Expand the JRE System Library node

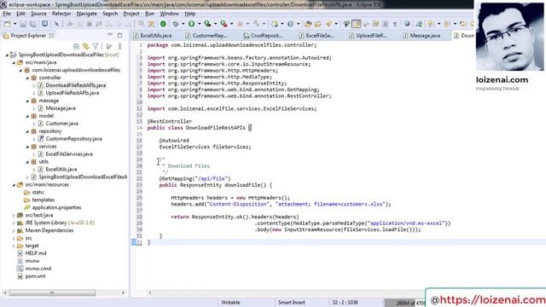point(14,223)
